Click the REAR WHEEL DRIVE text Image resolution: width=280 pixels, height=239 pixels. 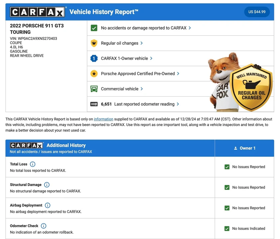[x=27, y=56]
